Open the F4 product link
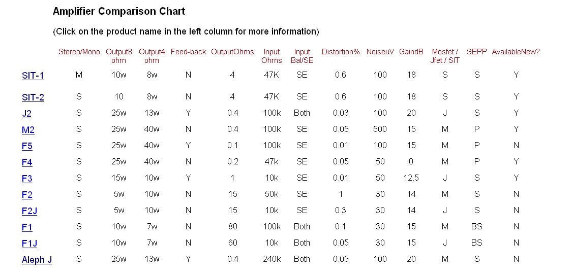Image resolution: width=573 pixels, height=275 pixels. pos(27,162)
